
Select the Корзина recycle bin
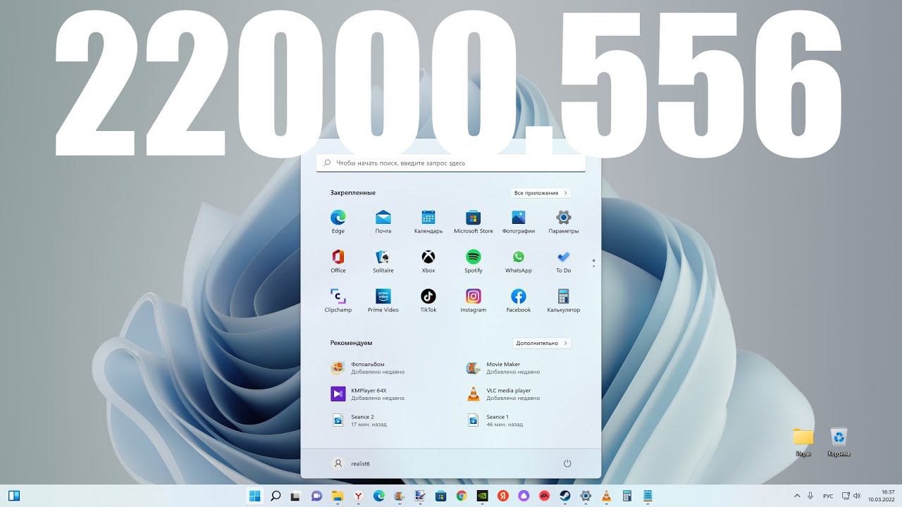tap(839, 442)
